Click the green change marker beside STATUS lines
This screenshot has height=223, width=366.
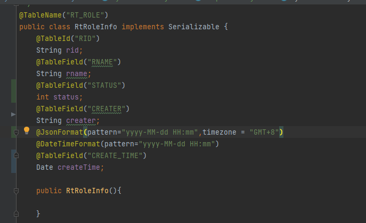coord(13,91)
